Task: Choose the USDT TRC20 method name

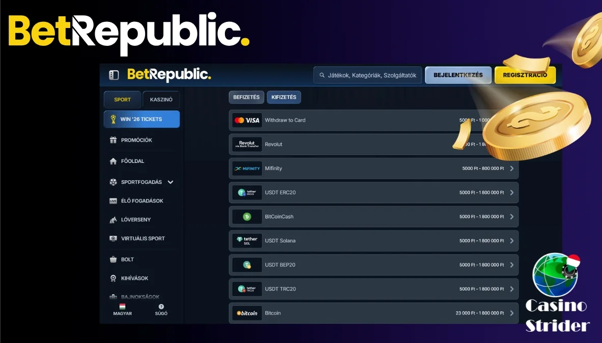Action: coord(280,289)
